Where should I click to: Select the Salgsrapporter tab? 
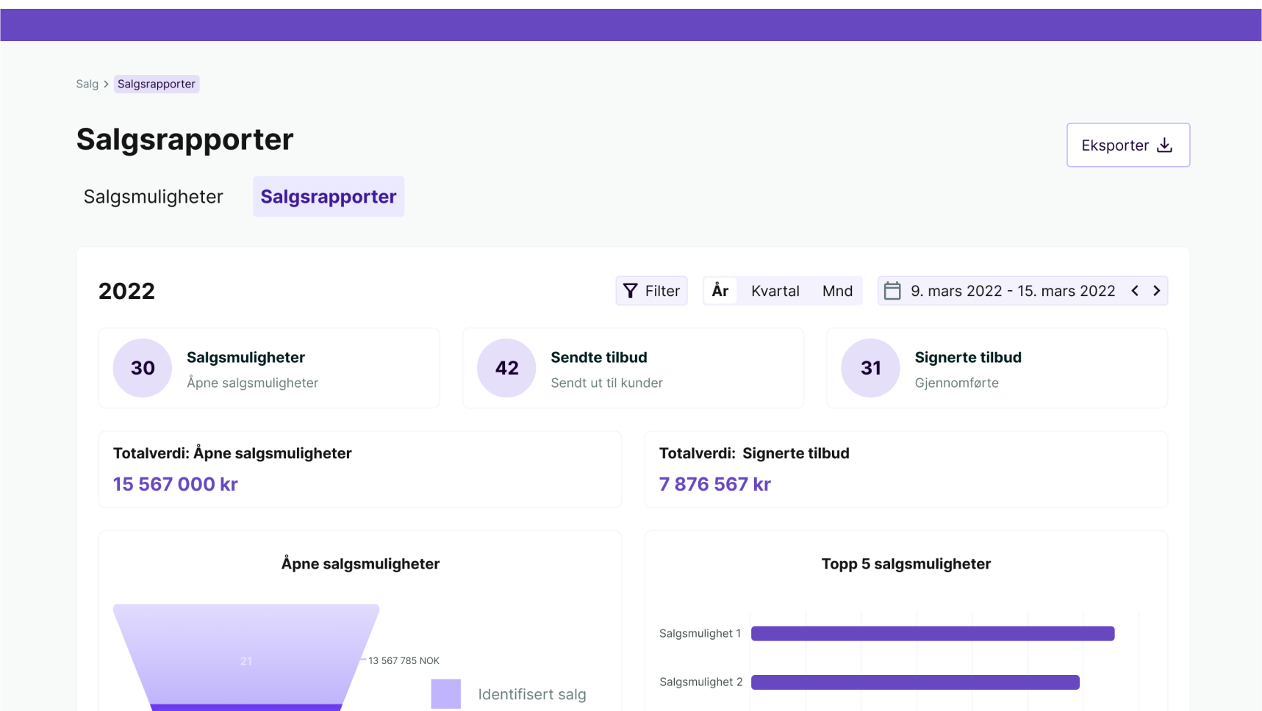328,196
